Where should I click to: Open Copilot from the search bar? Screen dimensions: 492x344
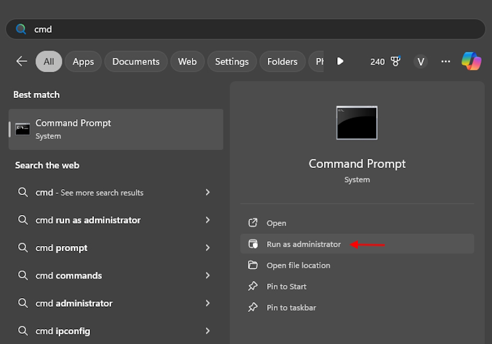point(471,61)
